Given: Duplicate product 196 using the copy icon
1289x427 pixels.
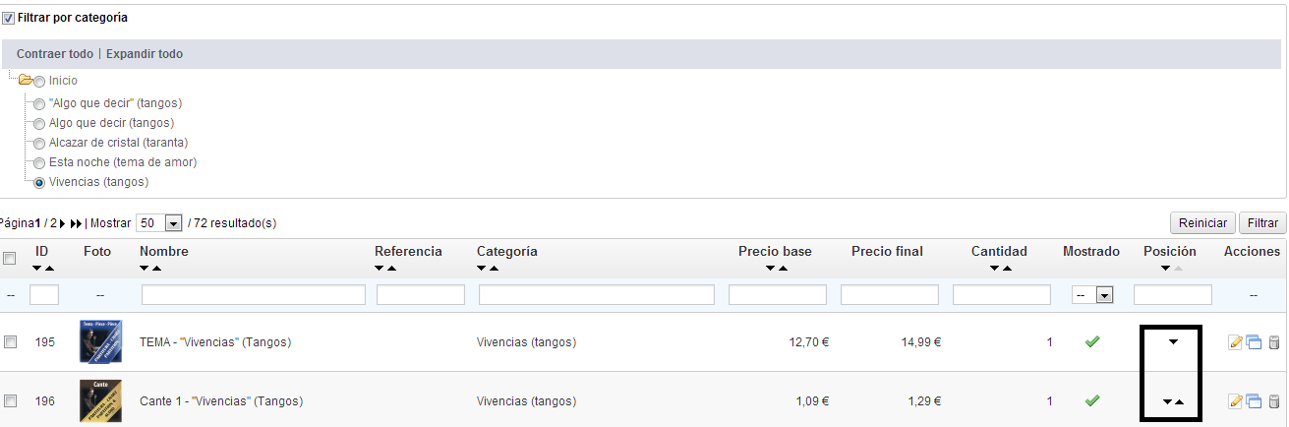Looking at the screenshot, I should 1254,401.
